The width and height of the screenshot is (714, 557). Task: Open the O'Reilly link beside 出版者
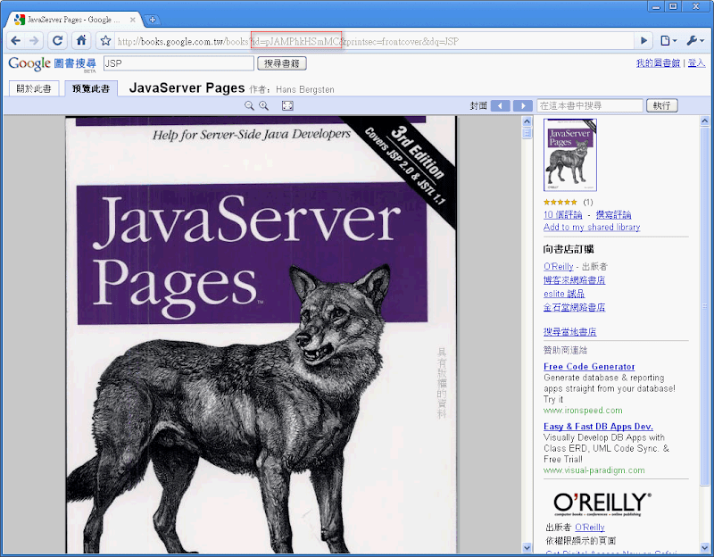pyautogui.click(x=590, y=527)
